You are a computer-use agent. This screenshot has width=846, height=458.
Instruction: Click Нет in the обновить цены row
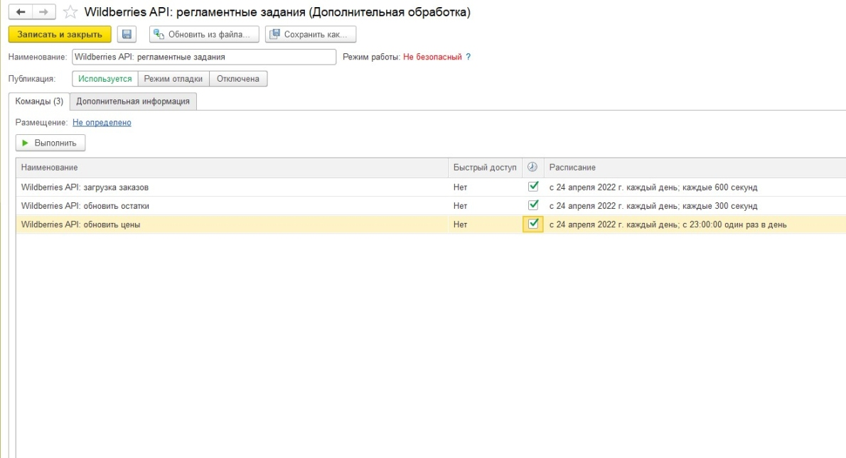pos(460,224)
